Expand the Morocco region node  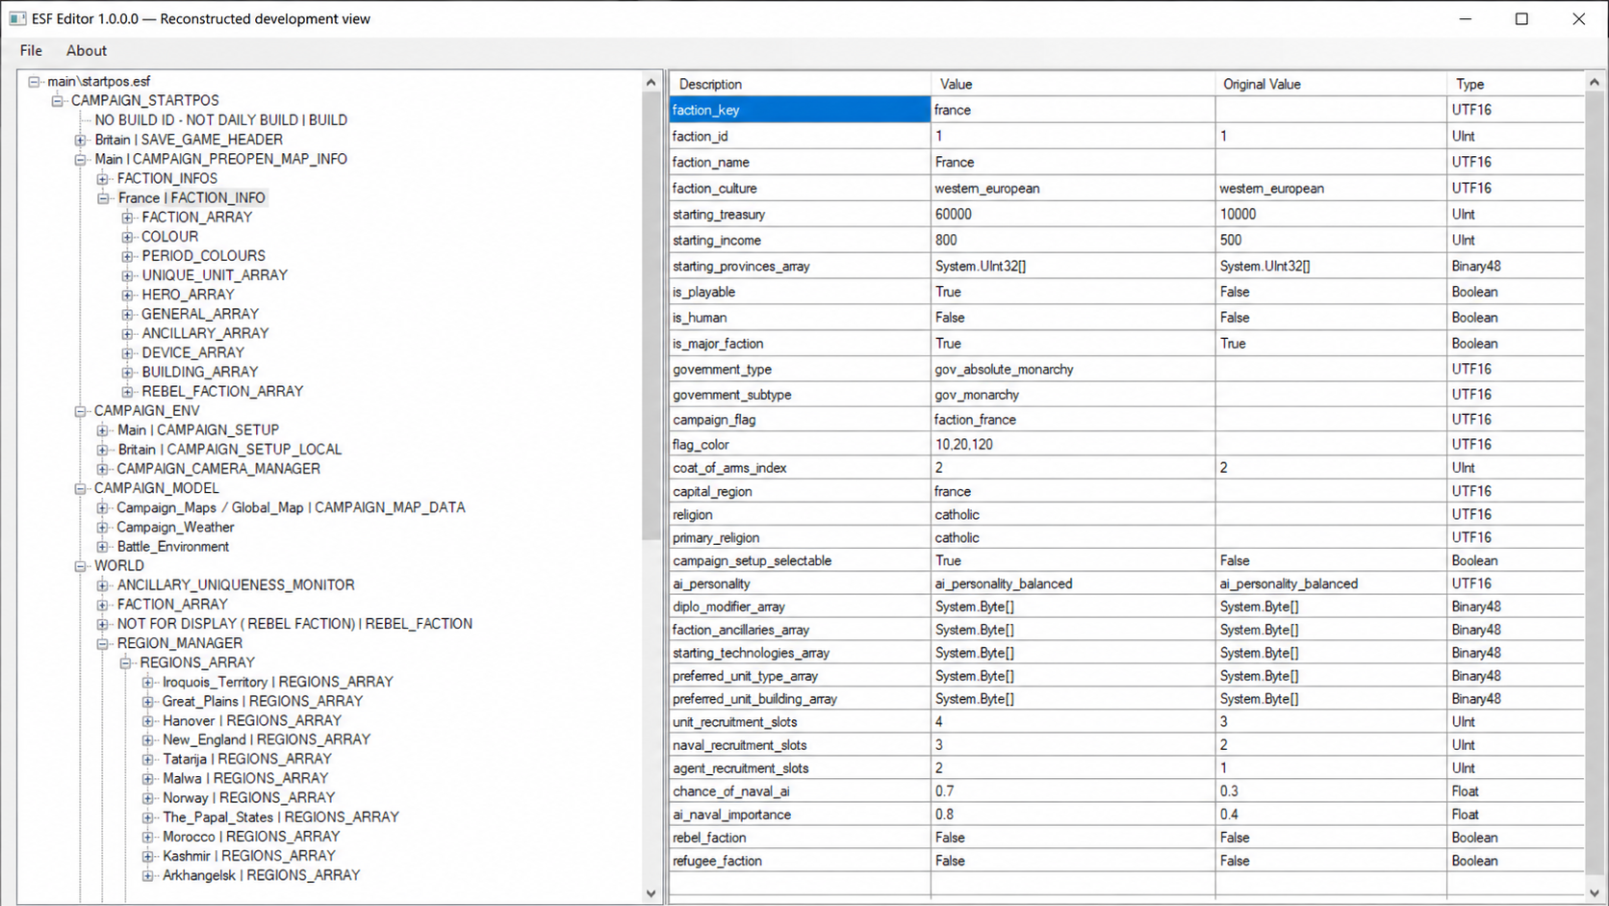148,837
